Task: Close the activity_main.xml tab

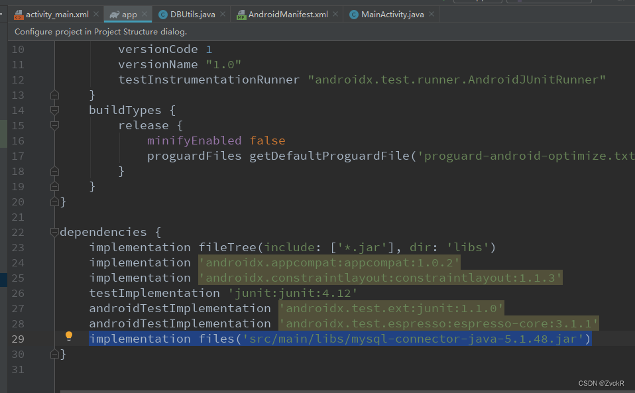Action: (x=96, y=14)
